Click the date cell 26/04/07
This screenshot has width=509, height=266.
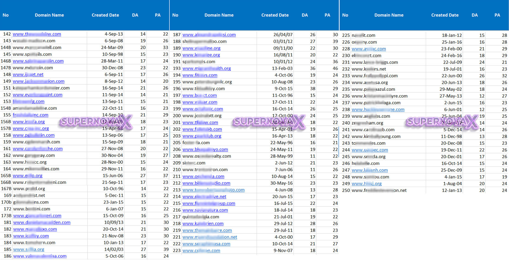click(283, 35)
